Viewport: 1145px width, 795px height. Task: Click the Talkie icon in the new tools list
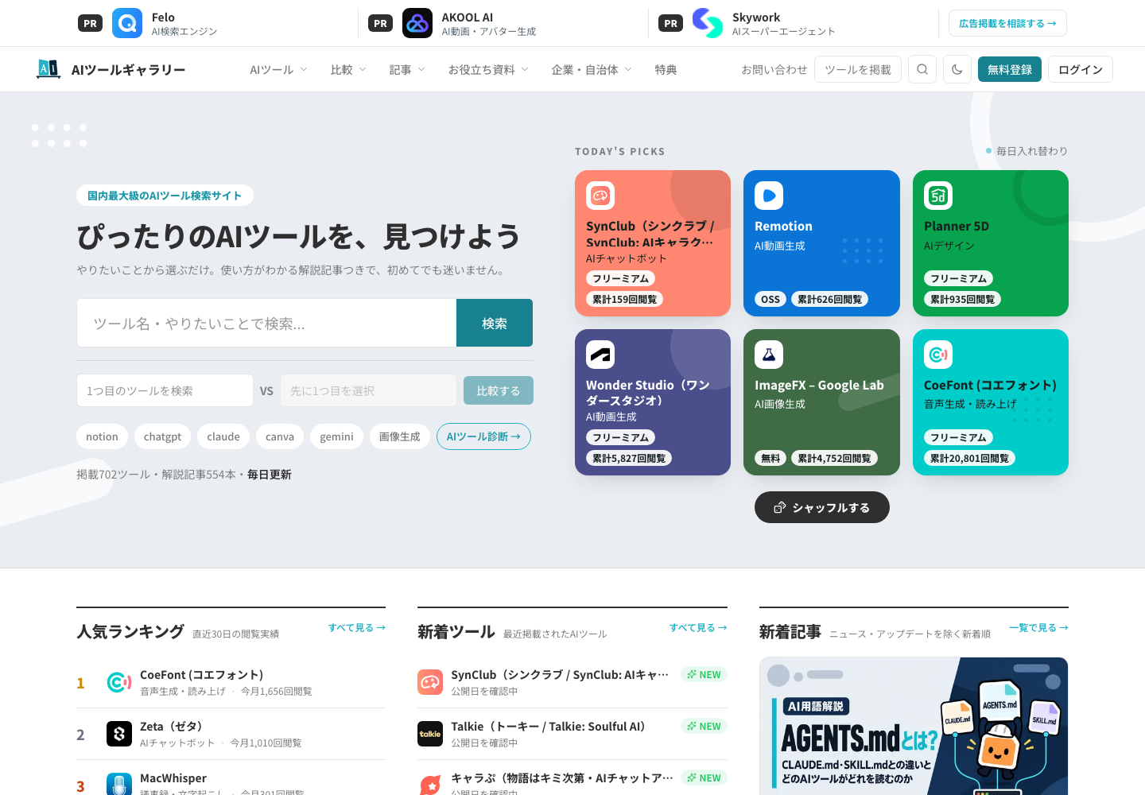click(430, 734)
